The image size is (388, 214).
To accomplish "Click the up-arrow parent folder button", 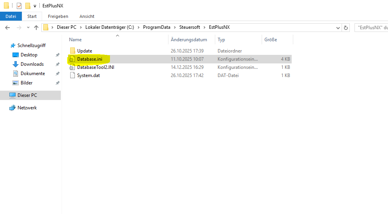I will (x=36, y=28).
